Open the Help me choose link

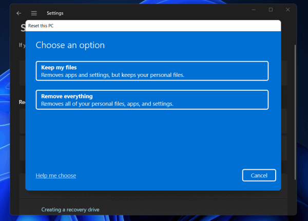[x=56, y=175]
